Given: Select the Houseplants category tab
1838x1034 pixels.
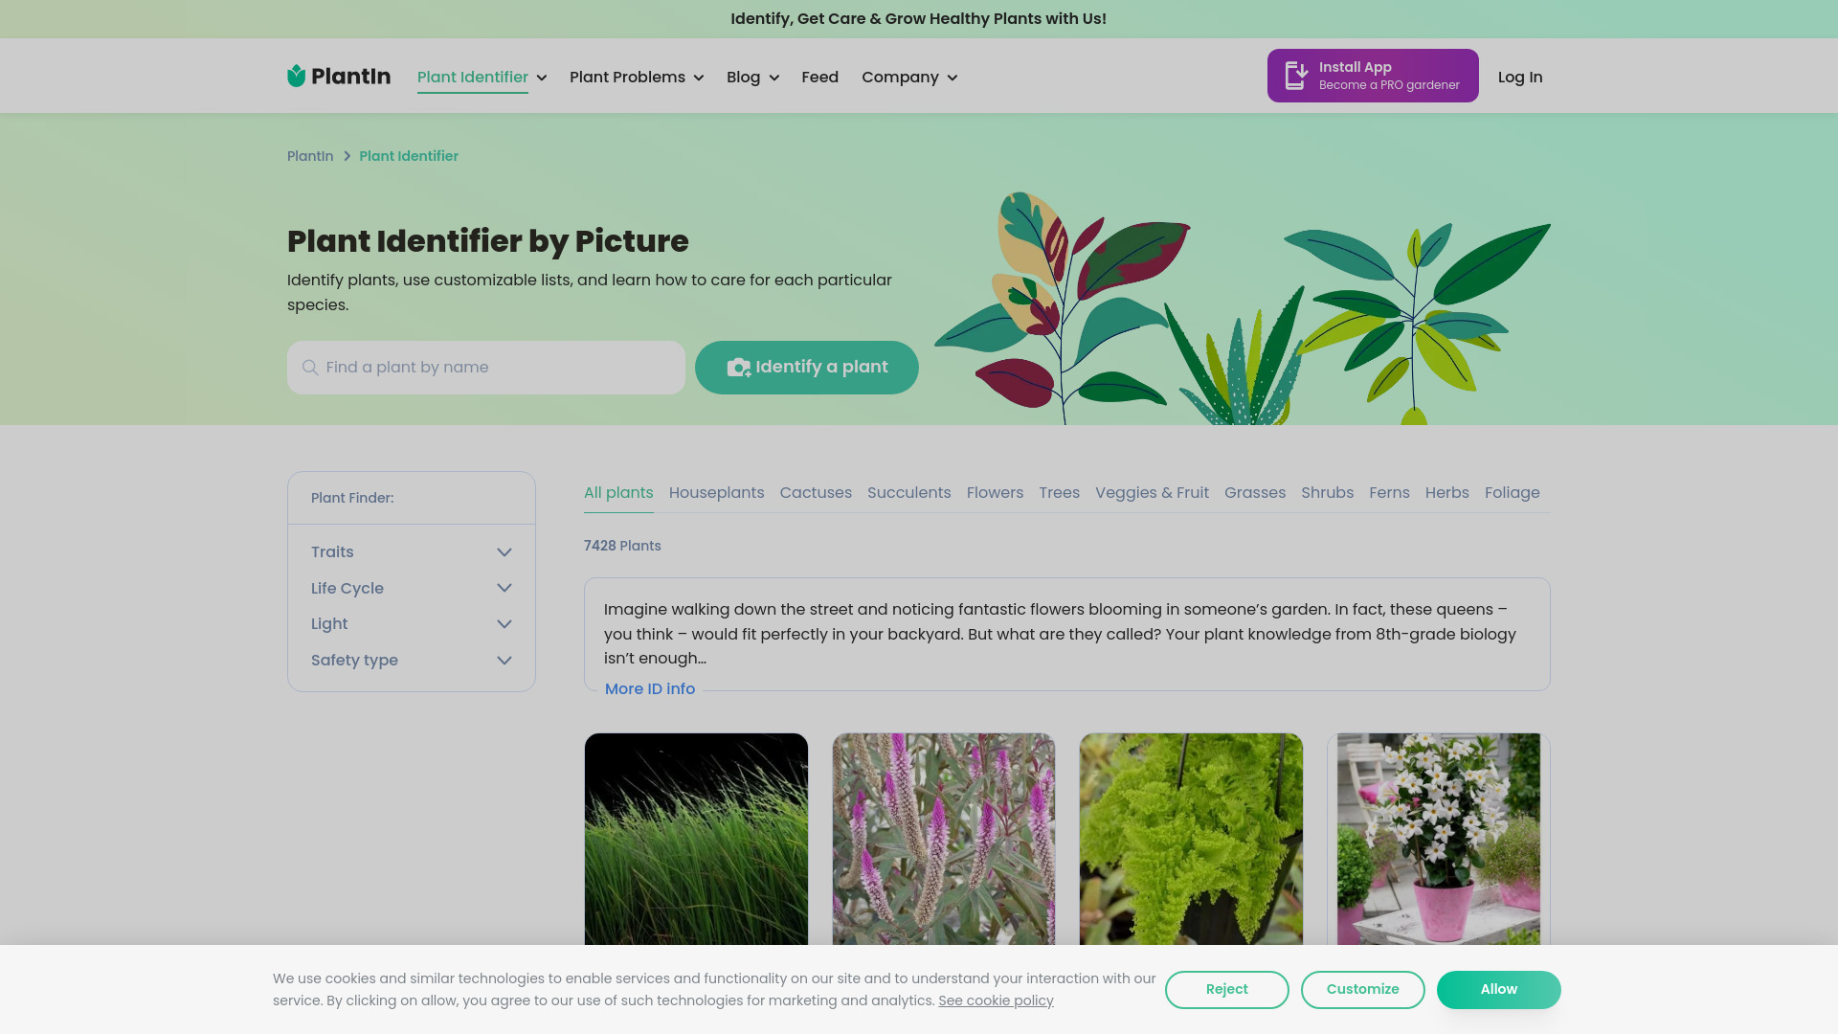Looking at the screenshot, I should [716, 492].
